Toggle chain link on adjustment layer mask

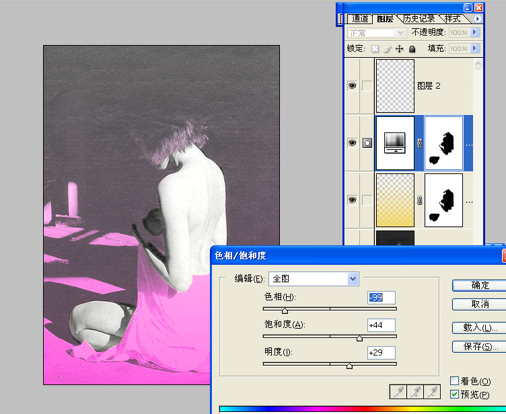coord(419,143)
